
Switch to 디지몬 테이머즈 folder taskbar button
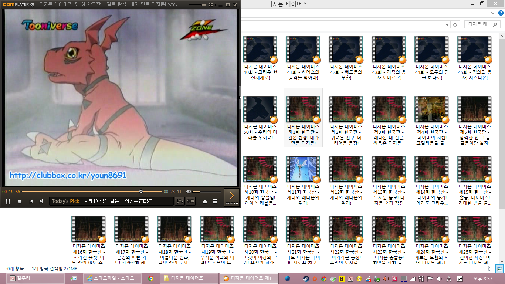[x=190, y=278]
